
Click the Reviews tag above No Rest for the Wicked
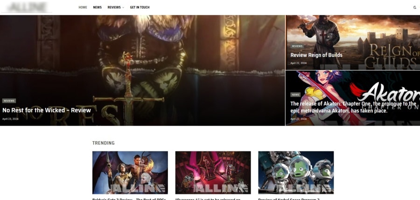[9, 101]
